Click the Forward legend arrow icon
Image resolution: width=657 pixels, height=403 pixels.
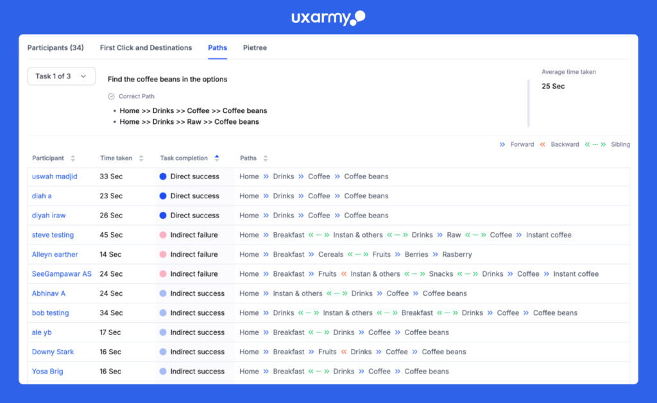click(x=502, y=144)
